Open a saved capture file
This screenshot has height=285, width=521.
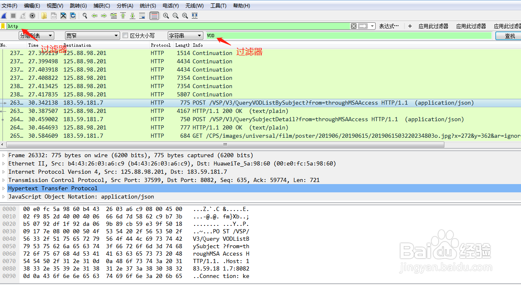43,16
